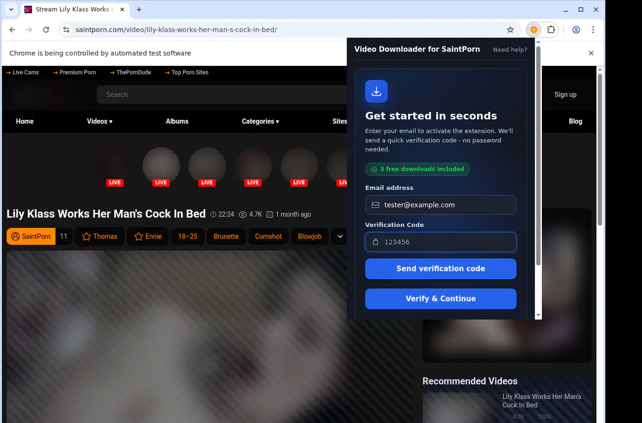Click the 3 free downloads included badge
Viewport: 642px width, 423px height.
coord(417,169)
